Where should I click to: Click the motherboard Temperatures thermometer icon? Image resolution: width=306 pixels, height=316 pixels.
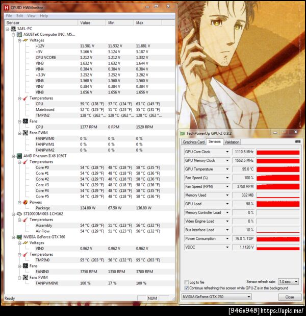(25, 99)
